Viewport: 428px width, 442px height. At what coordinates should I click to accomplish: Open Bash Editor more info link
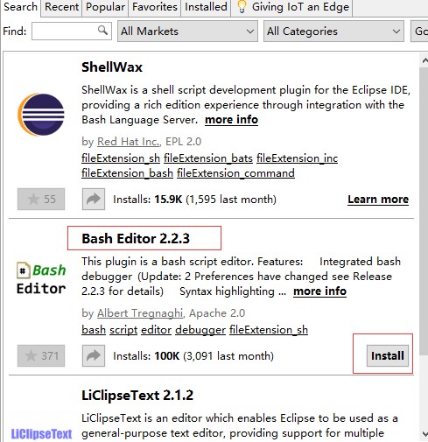pyautogui.click(x=319, y=291)
